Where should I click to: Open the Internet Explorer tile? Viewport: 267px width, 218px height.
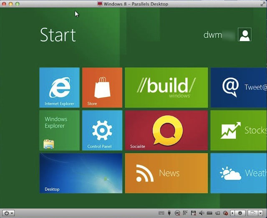[x=59, y=88]
